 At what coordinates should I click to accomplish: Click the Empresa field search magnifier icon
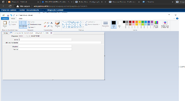coord(27,36)
